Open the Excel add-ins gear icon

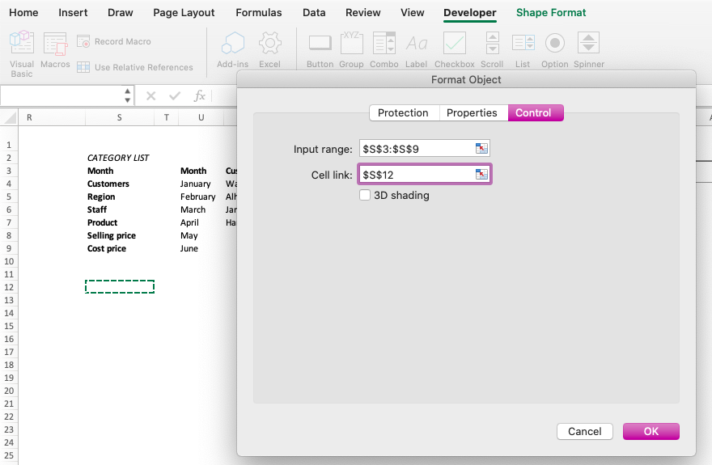click(x=269, y=43)
